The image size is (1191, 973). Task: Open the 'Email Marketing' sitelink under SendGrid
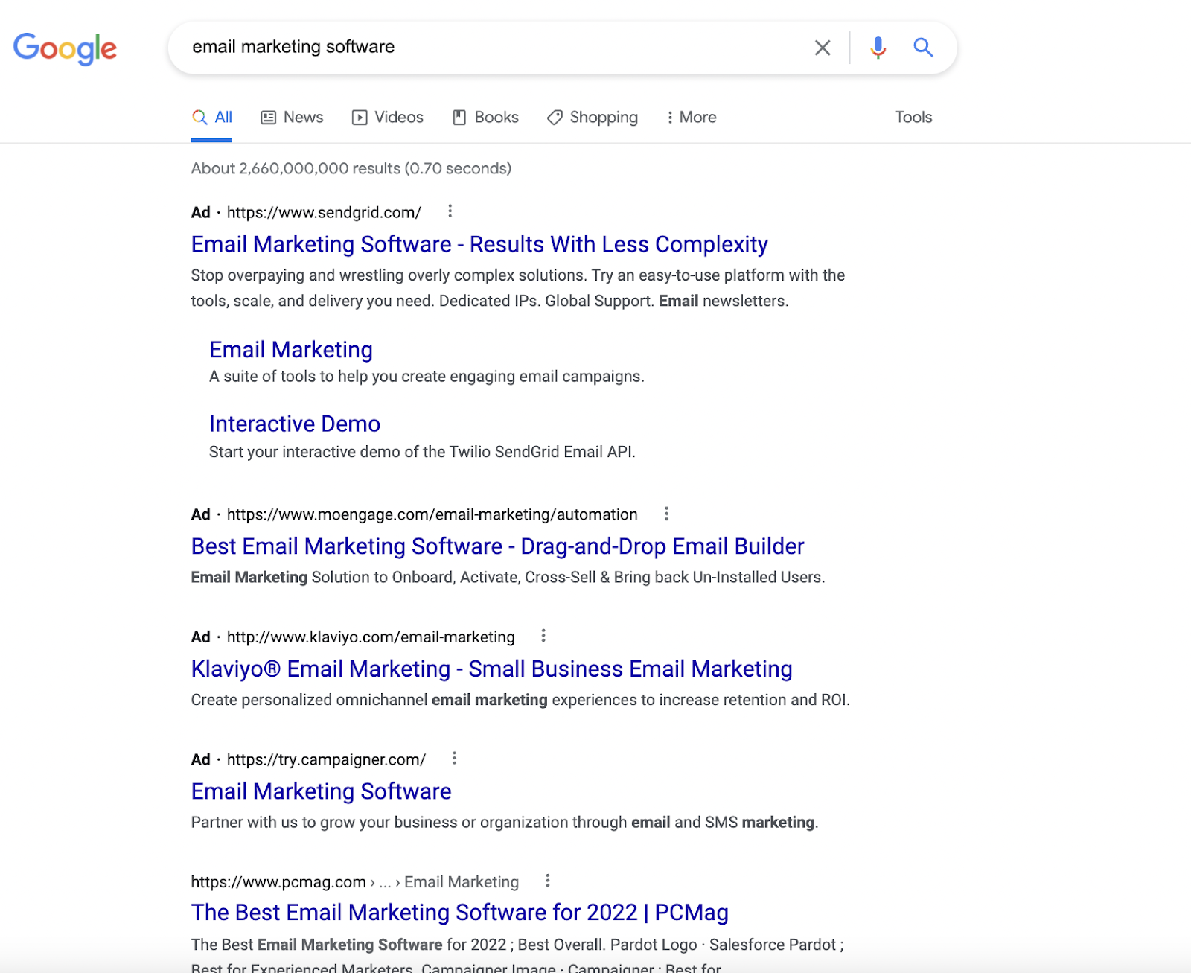point(291,350)
